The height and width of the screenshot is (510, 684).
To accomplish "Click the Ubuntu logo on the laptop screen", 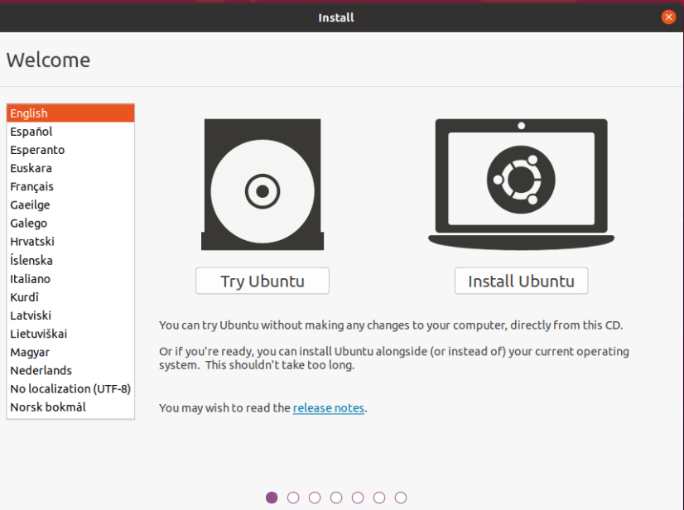I will (x=521, y=178).
